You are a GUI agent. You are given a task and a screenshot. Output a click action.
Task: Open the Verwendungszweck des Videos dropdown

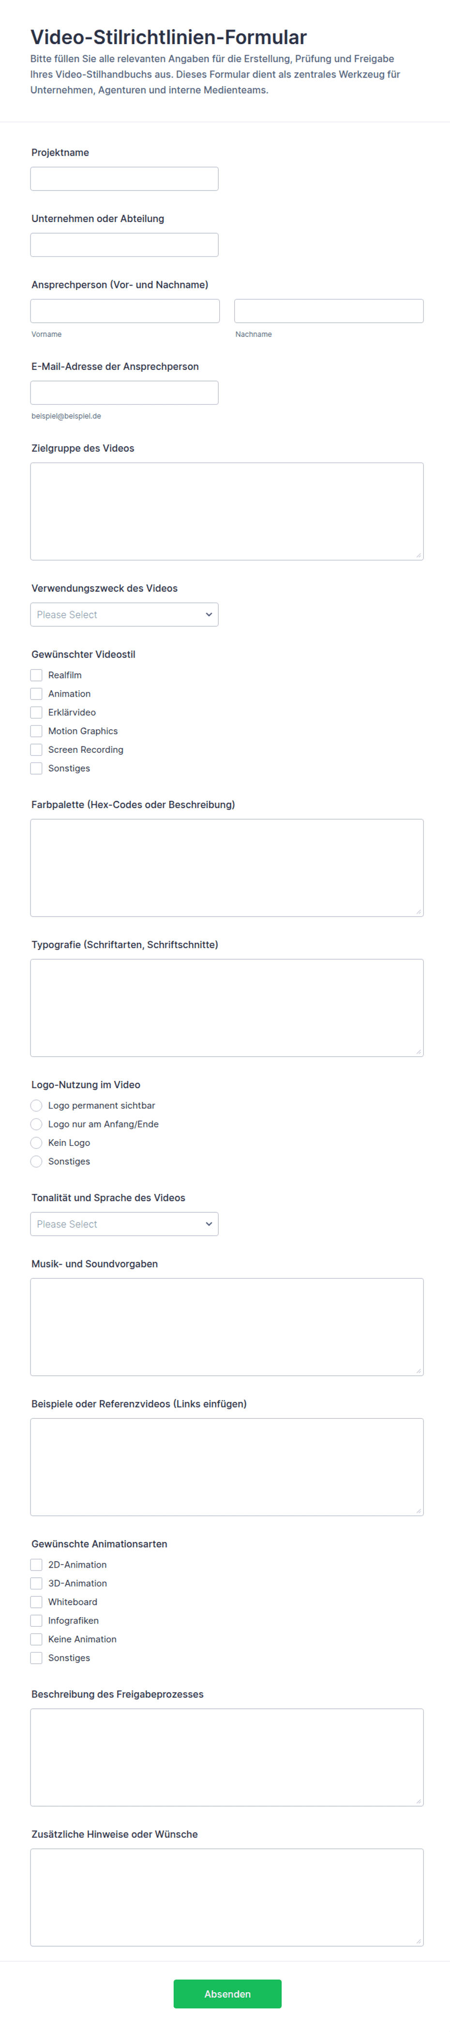click(x=124, y=615)
